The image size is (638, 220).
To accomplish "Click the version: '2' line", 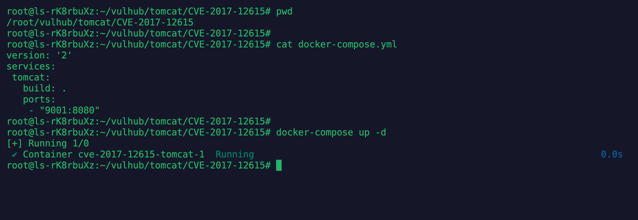I will 39,55.
